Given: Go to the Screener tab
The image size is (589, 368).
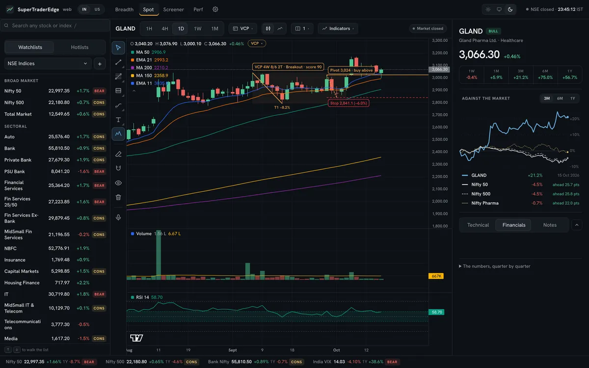Looking at the screenshot, I should point(174,9).
